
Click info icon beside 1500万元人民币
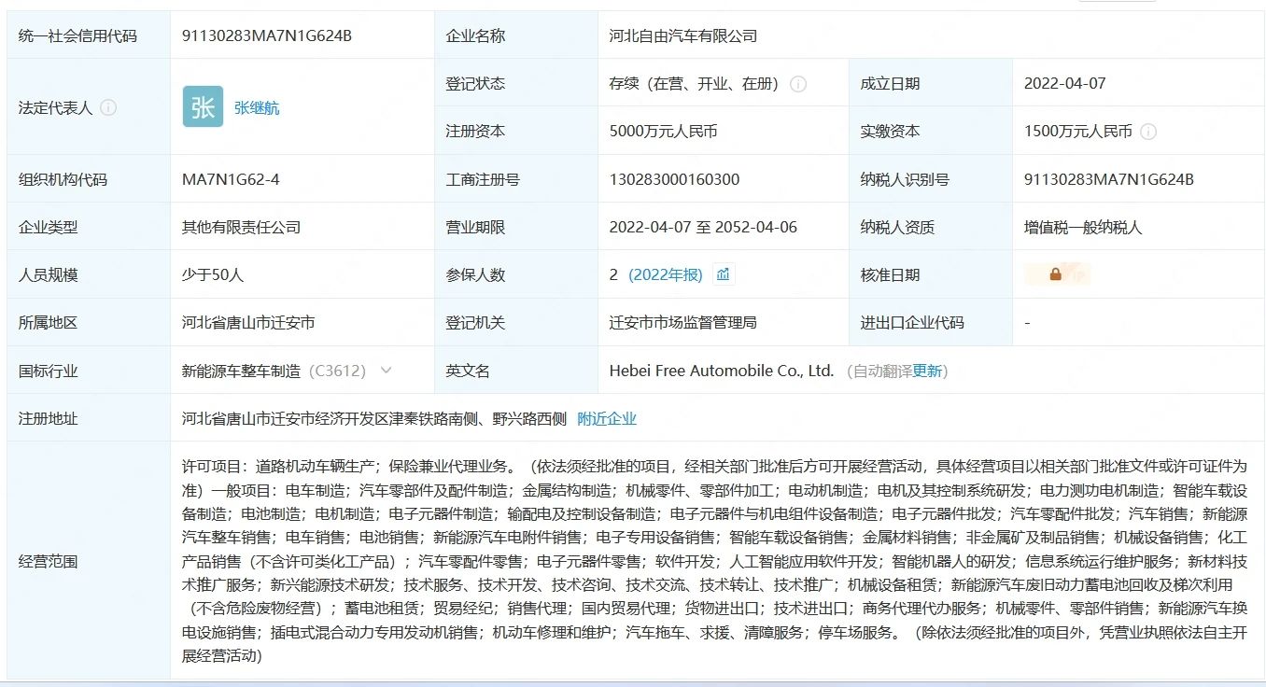pos(1148,132)
